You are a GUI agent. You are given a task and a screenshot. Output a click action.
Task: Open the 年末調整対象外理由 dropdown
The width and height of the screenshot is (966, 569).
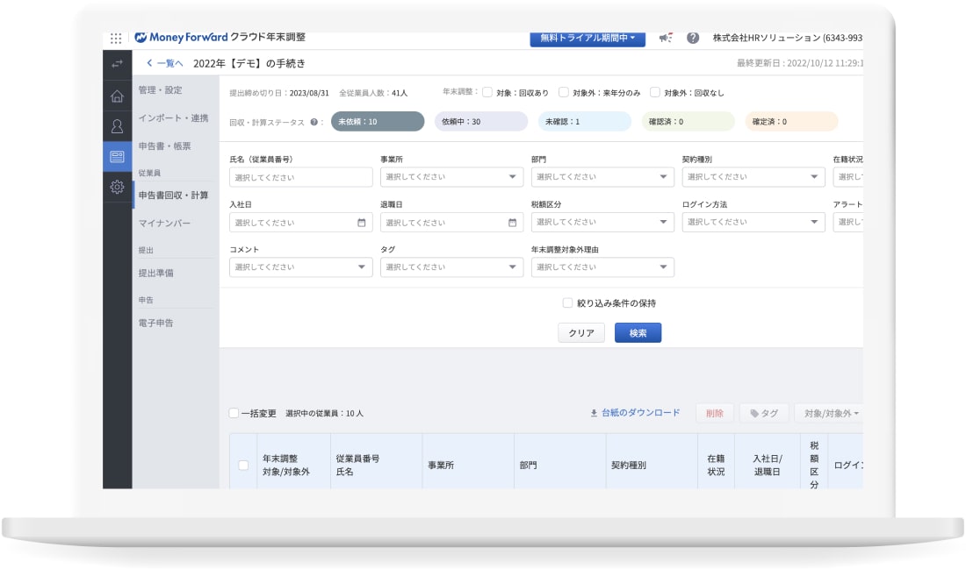pos(602,267)
